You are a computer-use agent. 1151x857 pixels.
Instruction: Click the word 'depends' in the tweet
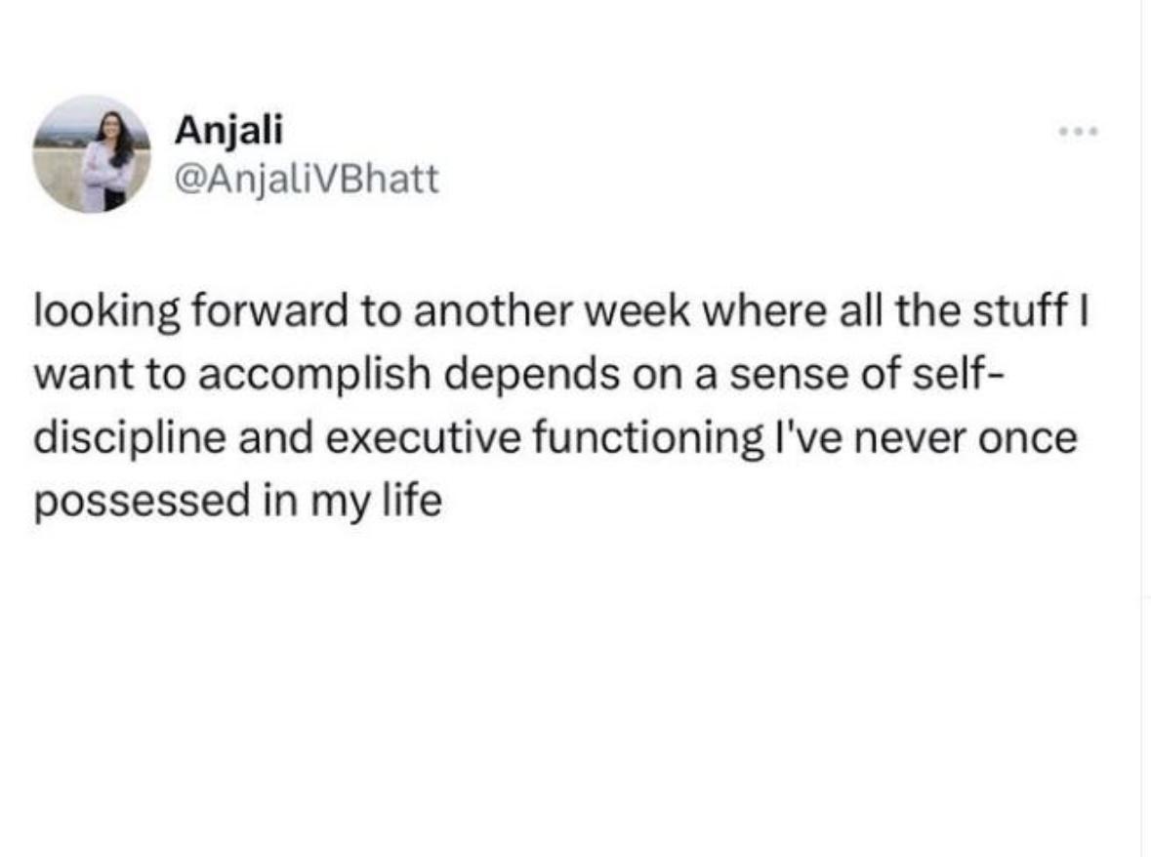(531, 374)
